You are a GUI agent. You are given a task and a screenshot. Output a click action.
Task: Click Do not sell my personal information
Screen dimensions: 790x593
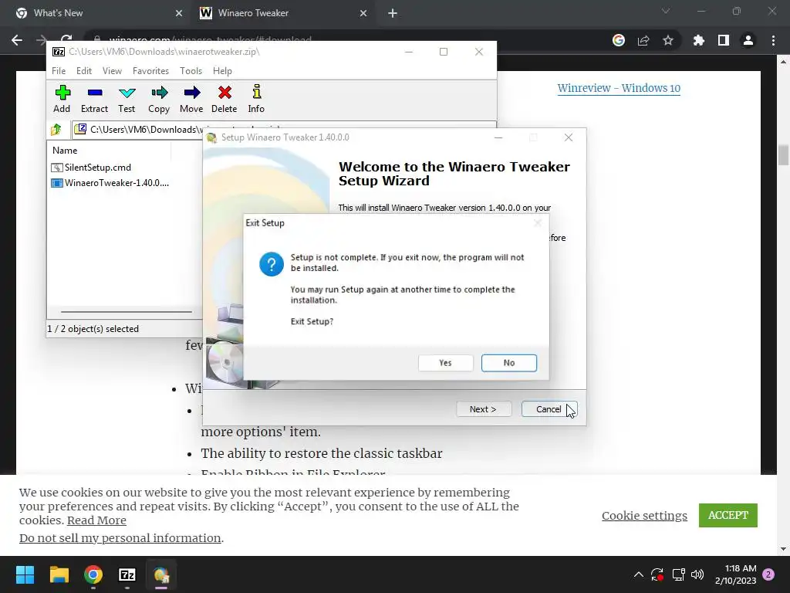[x=120, y=538]
